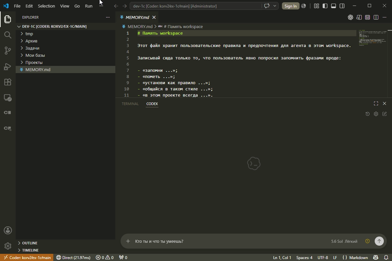392x261 pixels.
Task: Switch to the TERMINAL panel tab
Action: (130, 104)
